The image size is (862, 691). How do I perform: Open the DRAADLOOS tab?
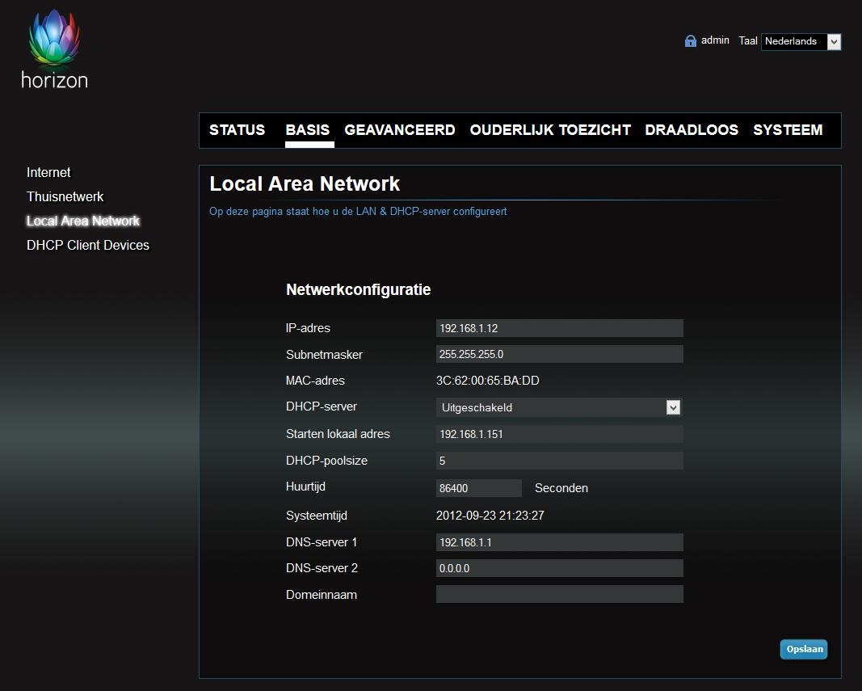[692, 130]
